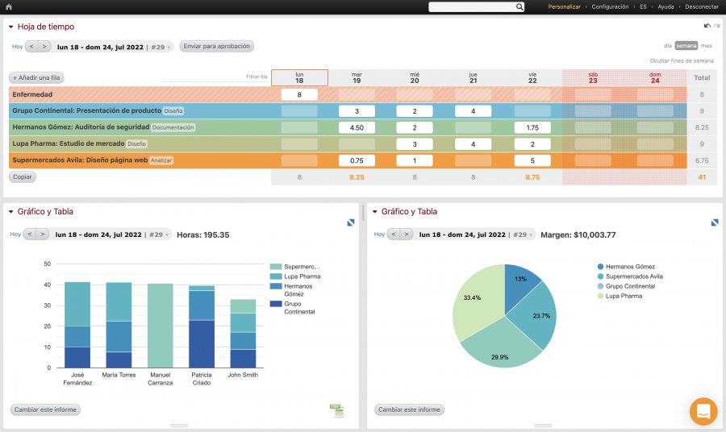
Task: Click Enviar para aprobación button
Action: [216, 46]
